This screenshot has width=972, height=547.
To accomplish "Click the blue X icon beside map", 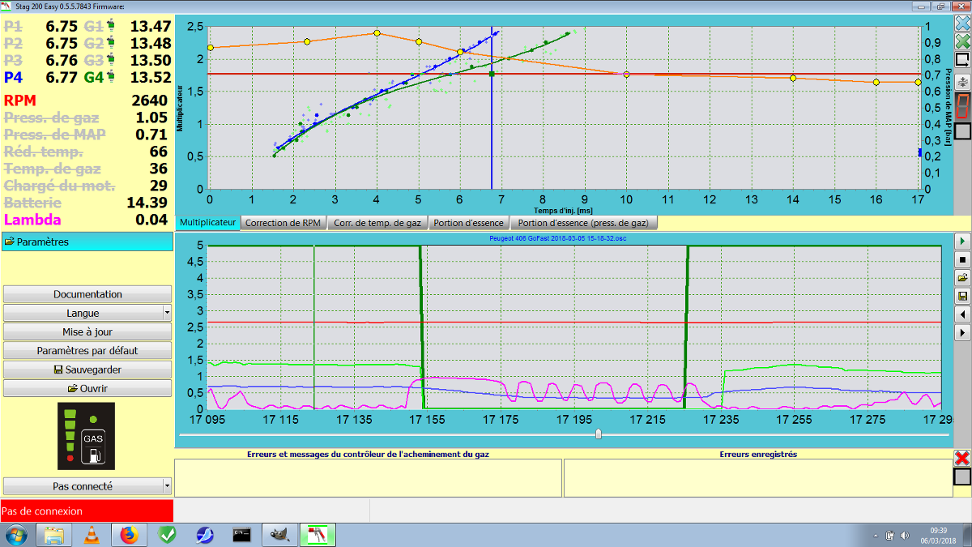I will 962,23.
